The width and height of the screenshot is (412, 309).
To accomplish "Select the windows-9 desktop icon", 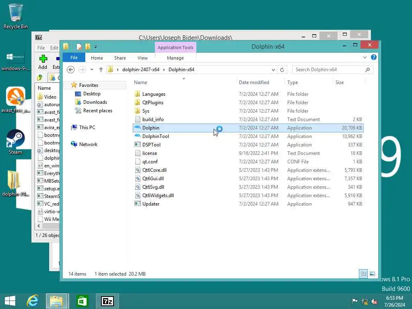I will (x=16, y=61).
